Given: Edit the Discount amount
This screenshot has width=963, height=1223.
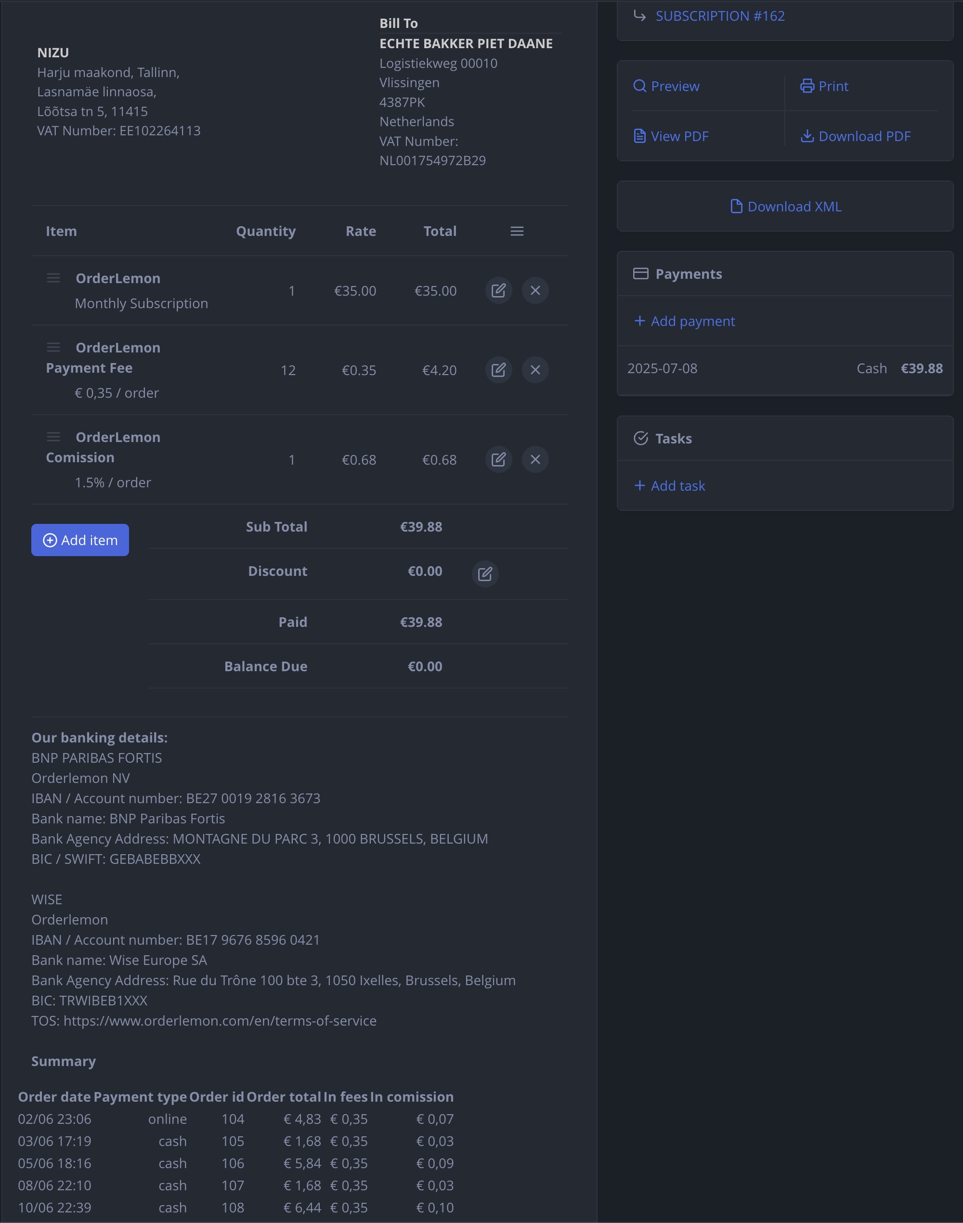Looking at the screenshot, I should [485, 574].
